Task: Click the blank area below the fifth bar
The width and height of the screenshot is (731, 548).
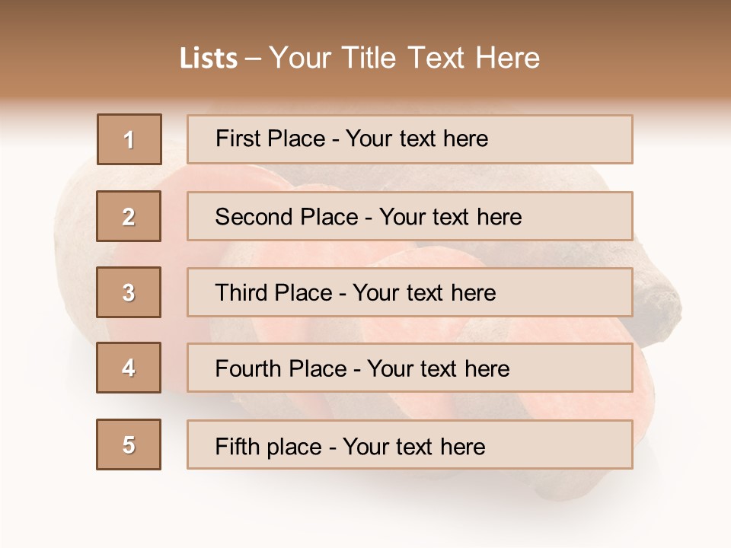Action: [x=365, y=510]
